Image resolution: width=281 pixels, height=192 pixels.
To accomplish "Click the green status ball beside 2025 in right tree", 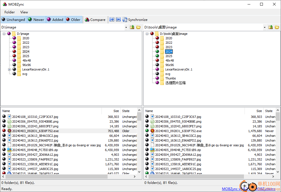I will click(x=157, y=56).
